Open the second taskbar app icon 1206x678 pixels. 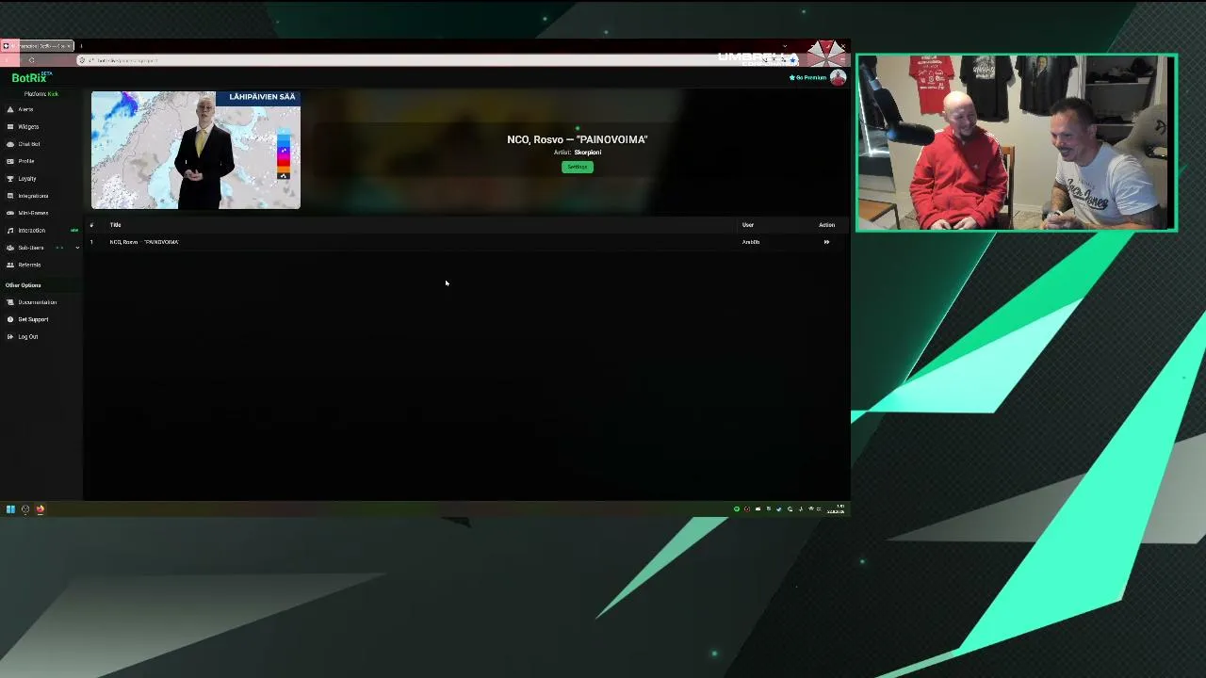pos(25,509)
